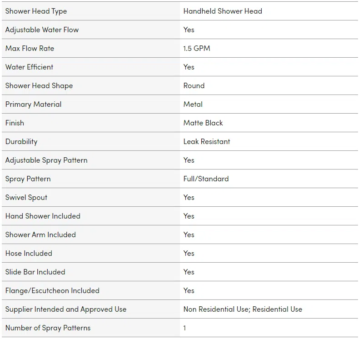Click the Shower Arm Included label
This screenshot has height=339, width=363.
(x=40, y=235)
